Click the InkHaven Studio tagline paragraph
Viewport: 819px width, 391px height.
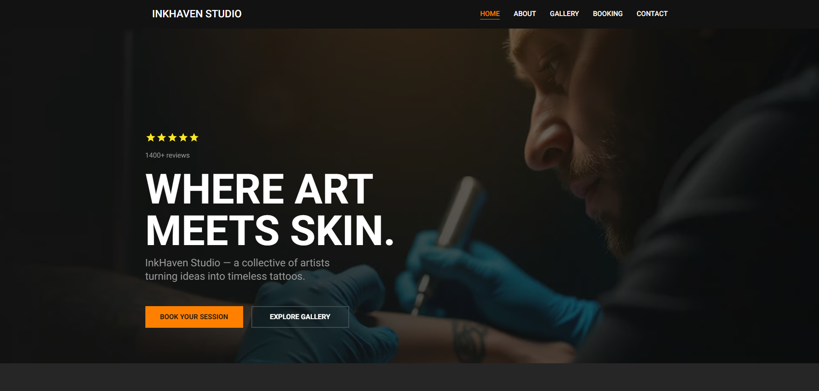coord(238,269)
